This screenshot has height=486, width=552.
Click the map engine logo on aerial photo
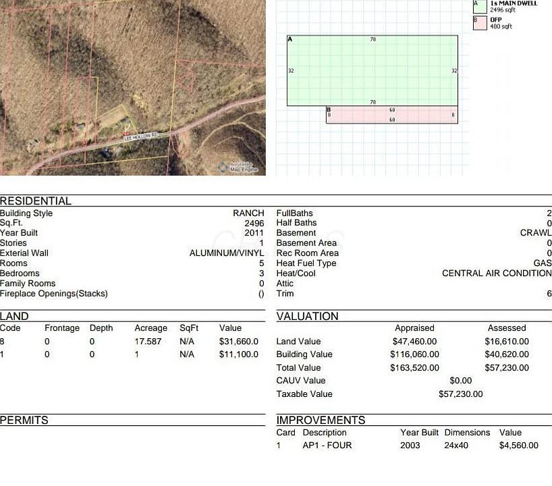point(240,167)
